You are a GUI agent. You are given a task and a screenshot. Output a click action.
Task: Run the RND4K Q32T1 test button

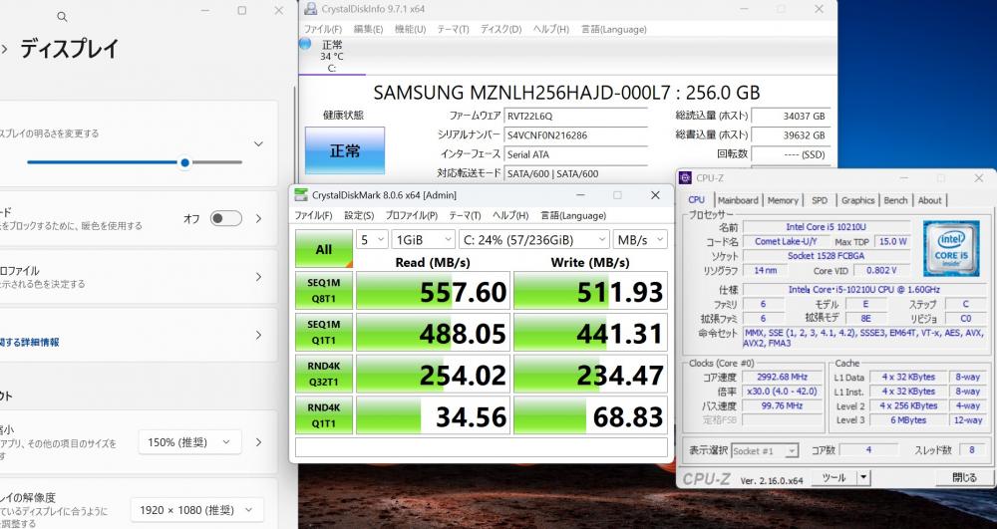324,374
